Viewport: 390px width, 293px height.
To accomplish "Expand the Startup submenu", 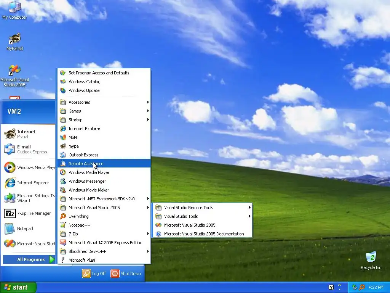I will tap(104, 120).
